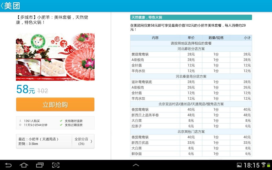
Task: Tap the 单价 column header
Action: click(x=191, y=38)
